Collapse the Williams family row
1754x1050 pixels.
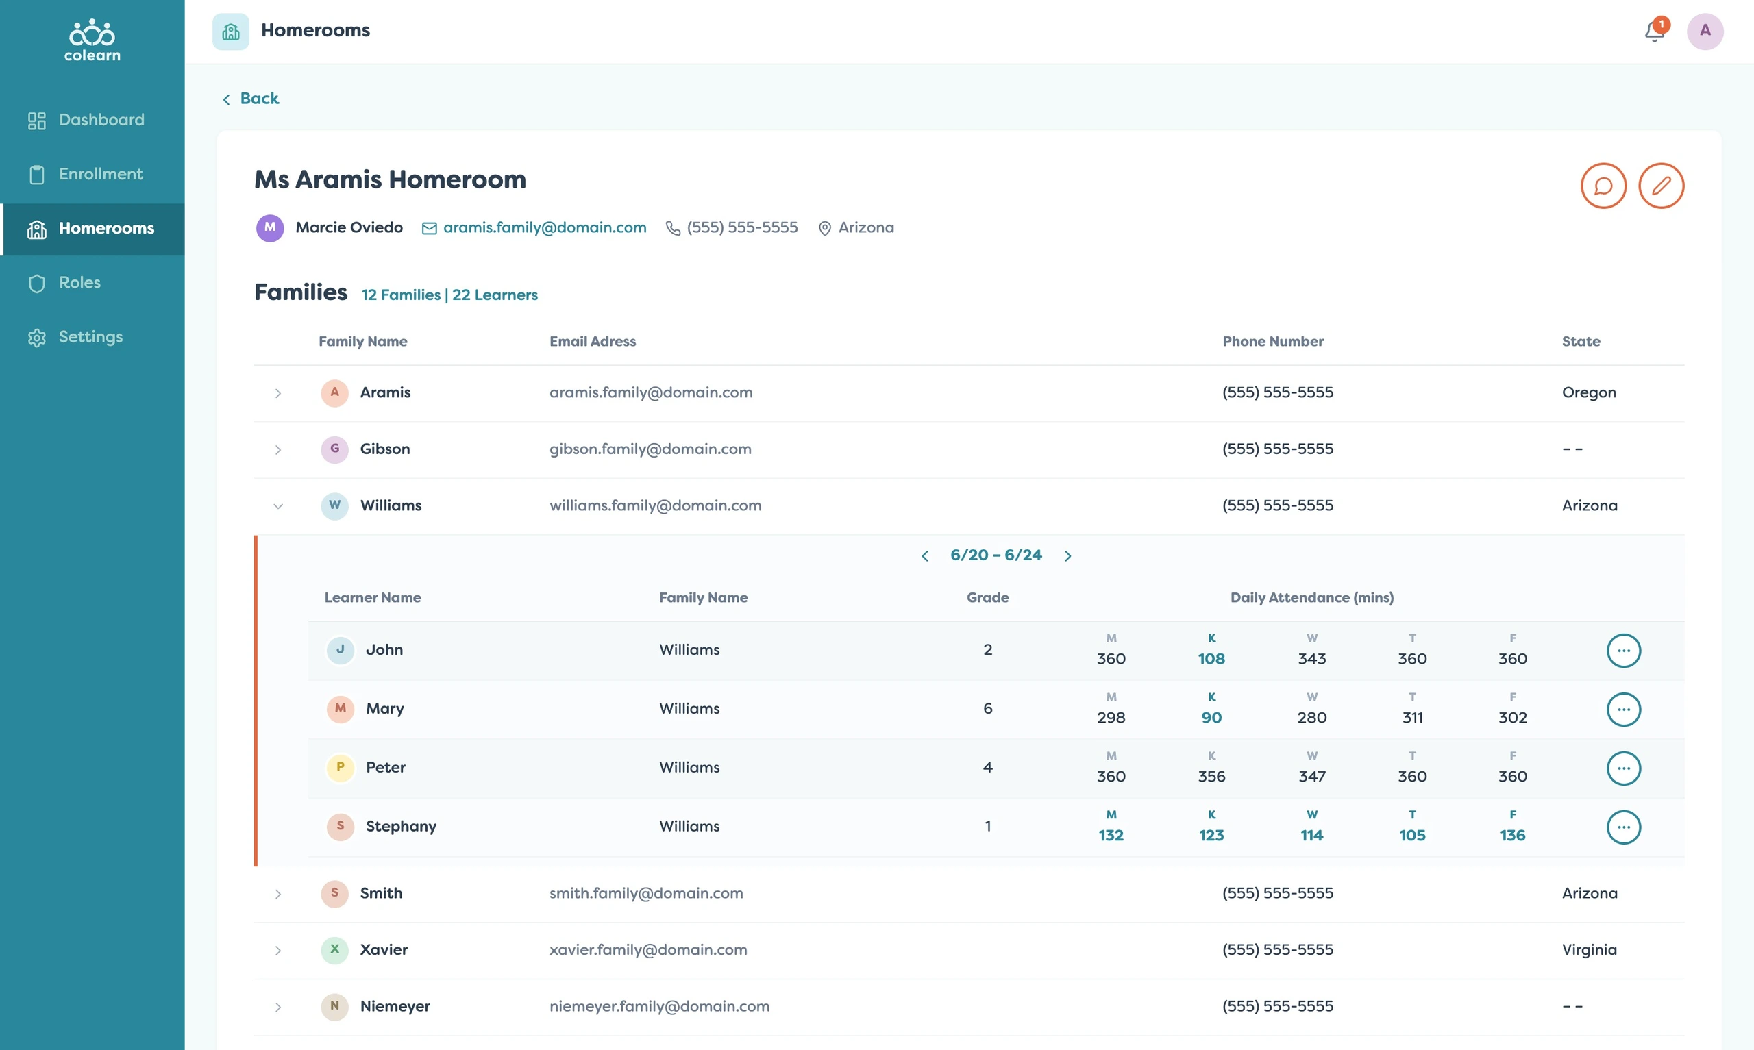pos(278,507)
